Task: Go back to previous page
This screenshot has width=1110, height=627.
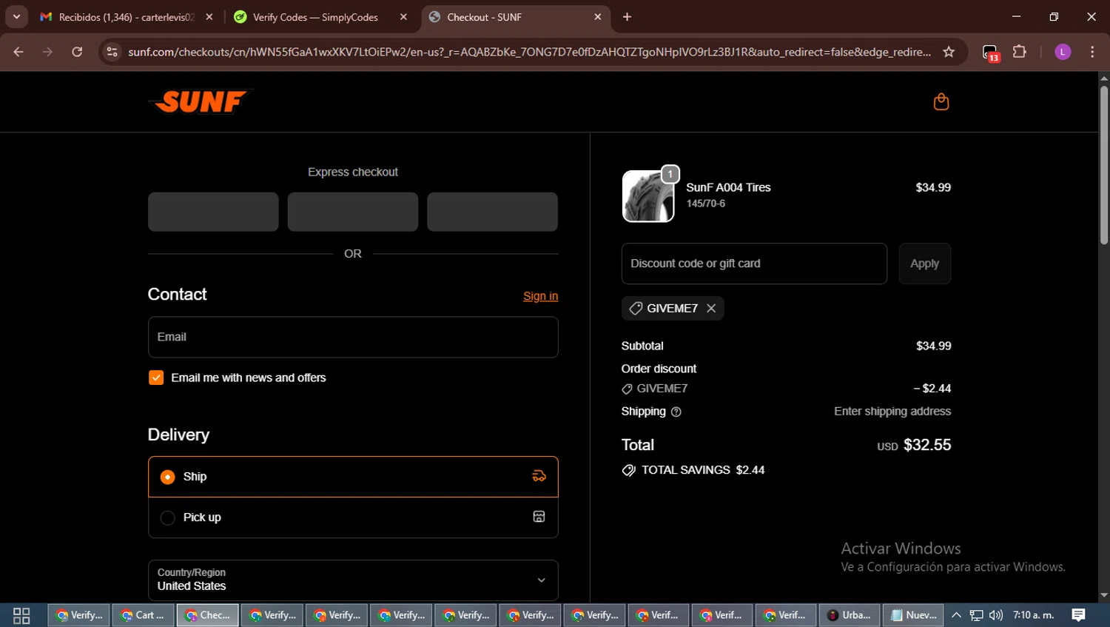Action: (18, 52)
